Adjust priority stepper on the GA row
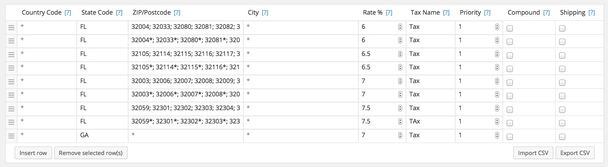Image resolution: width=608 pixels, height=167 pixels. [497, 135]
